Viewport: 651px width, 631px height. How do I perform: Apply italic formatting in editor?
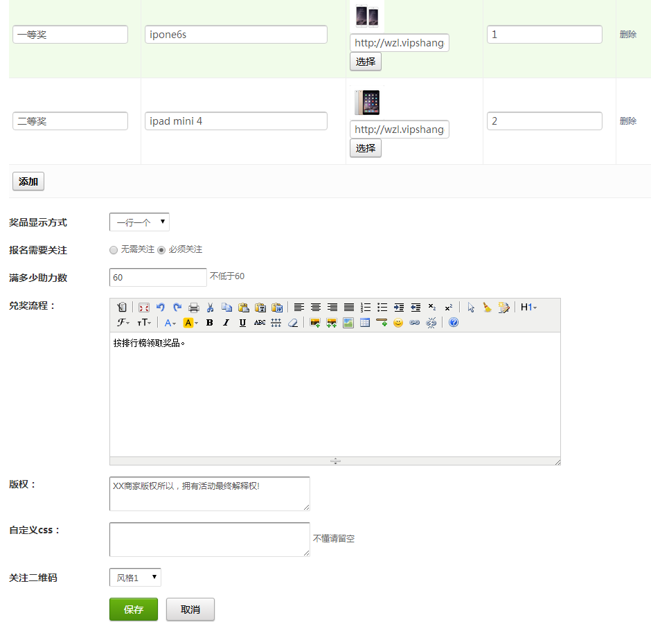click(x=226, y=323)
